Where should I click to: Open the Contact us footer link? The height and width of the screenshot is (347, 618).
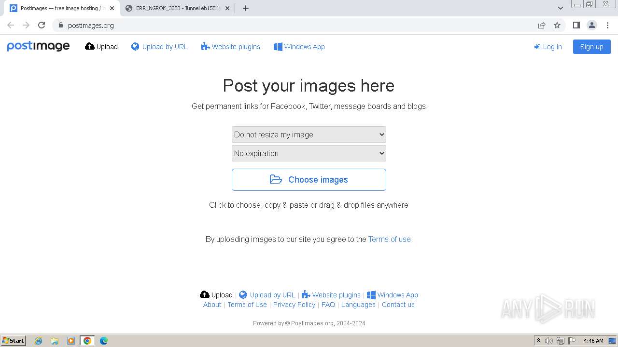[398, 305]
